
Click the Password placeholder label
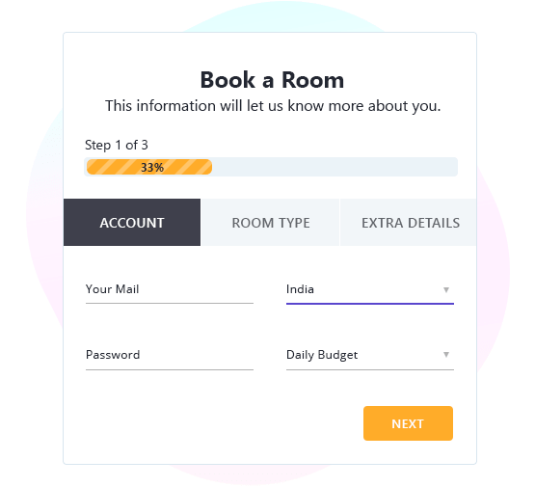(113, 355)
